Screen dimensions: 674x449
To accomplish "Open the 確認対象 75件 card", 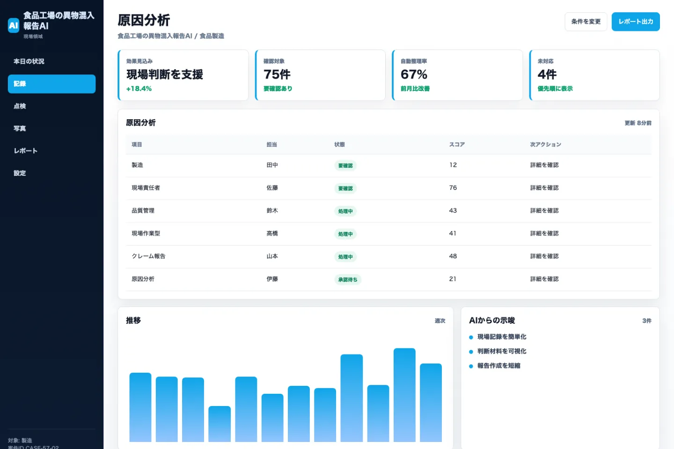I will [x=320, y=75].
